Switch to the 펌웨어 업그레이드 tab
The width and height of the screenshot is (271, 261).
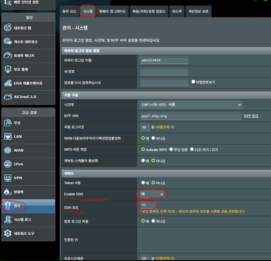coord(112,12)
